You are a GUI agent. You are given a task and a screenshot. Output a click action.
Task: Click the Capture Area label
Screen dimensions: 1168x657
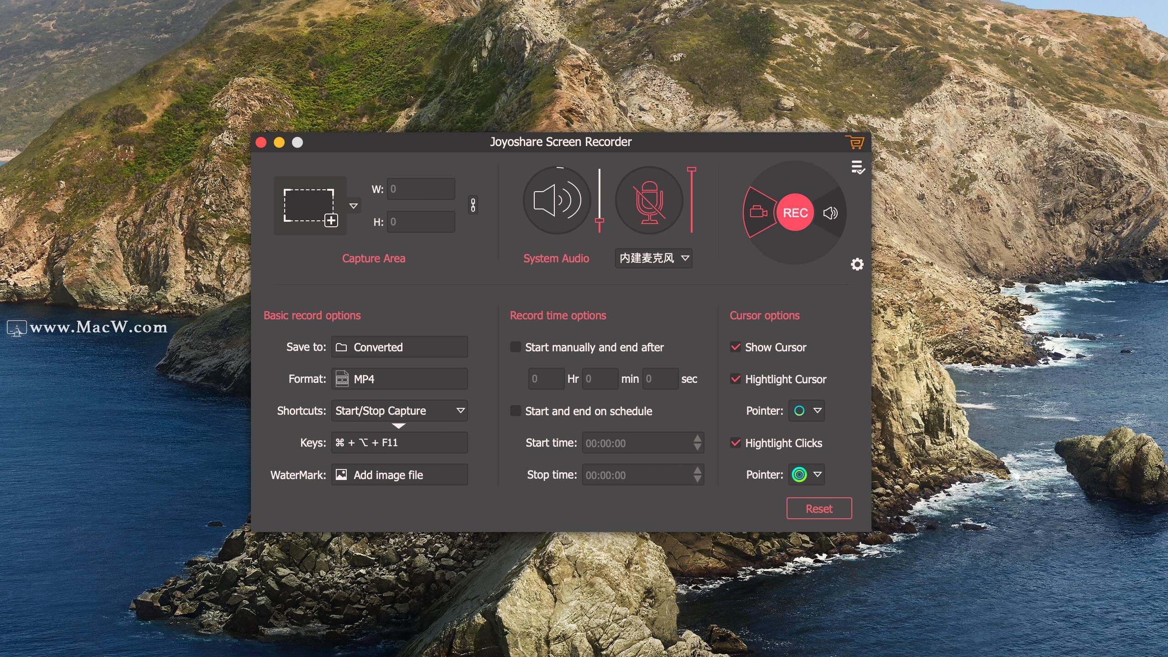374,258
